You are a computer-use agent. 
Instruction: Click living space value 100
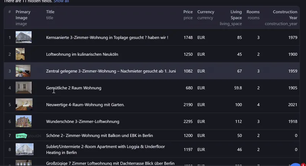238,105
